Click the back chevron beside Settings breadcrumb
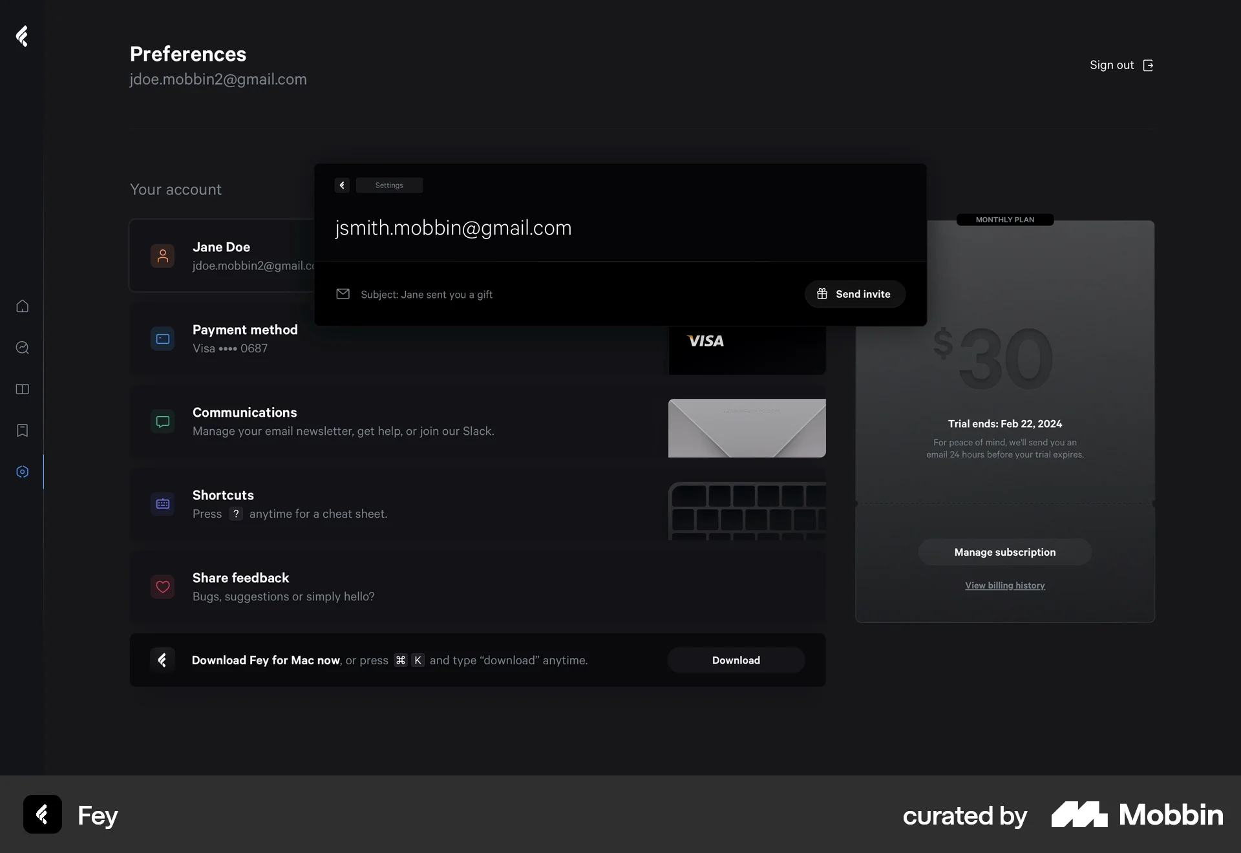The image size is (1241, 853). tap(341, 185)
